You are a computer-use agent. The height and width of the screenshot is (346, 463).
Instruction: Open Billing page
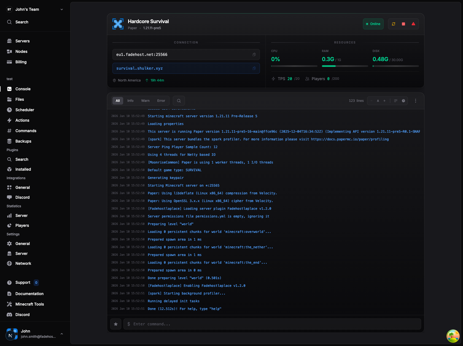(x=35, y=62)
